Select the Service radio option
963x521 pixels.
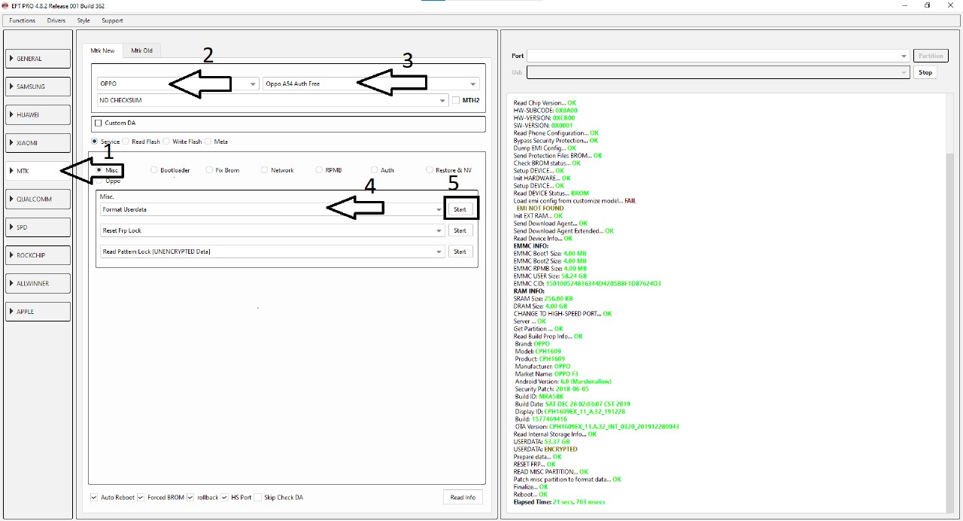point(94,142)
